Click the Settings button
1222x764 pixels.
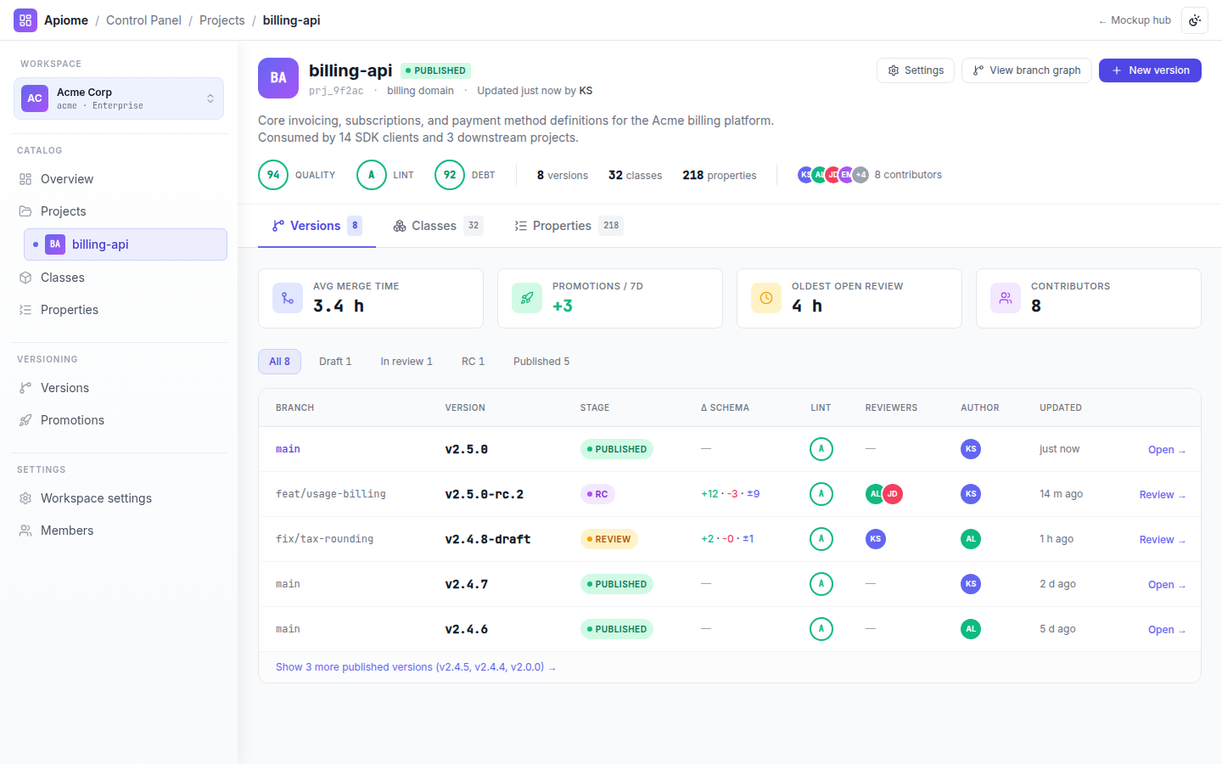[x=916, y=70]
